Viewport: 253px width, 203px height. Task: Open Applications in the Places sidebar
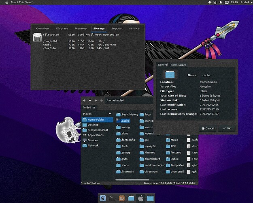tap(93, 135)
